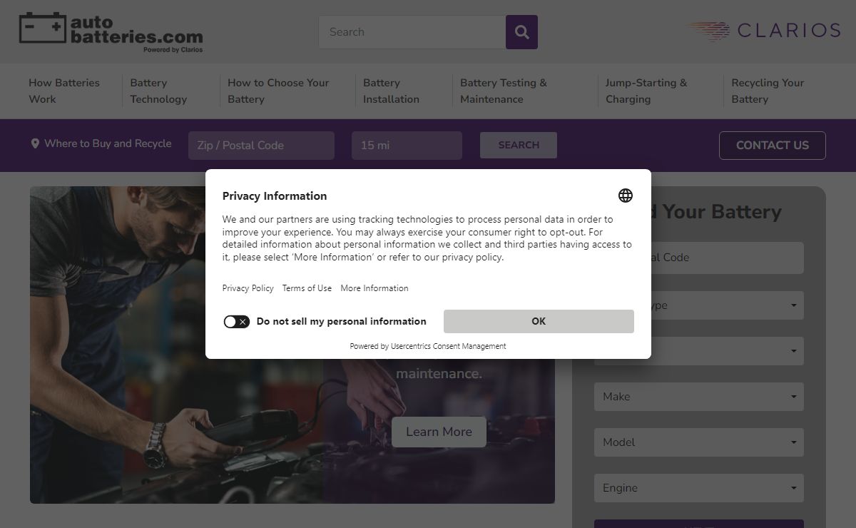
Task: Click the purple bar SEARCH button
Action: [x=519, y=145]
